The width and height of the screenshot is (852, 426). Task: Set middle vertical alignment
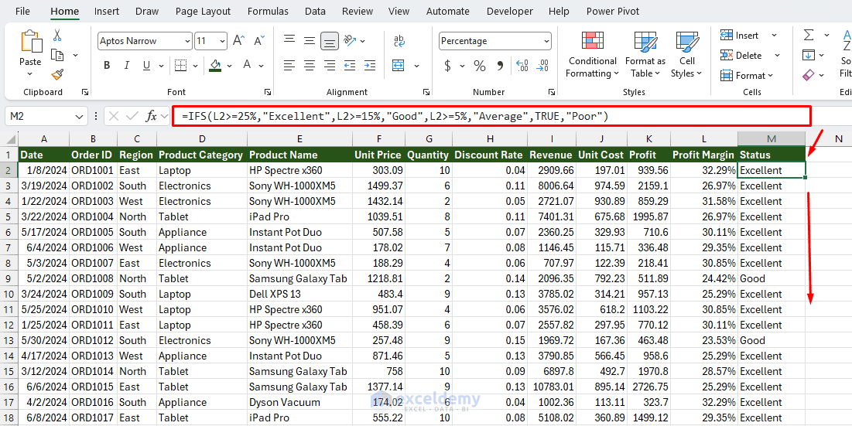pyautogui.click(x=310, y=40)
